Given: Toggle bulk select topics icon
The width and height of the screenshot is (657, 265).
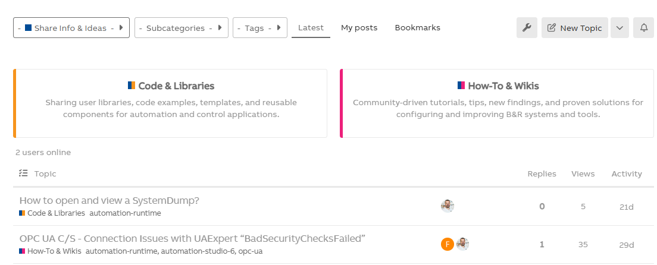Looking at the screenshot, I should [24, 173].
